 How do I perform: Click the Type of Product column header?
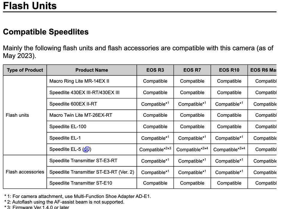pyautogui.click(x=25, y=70)
